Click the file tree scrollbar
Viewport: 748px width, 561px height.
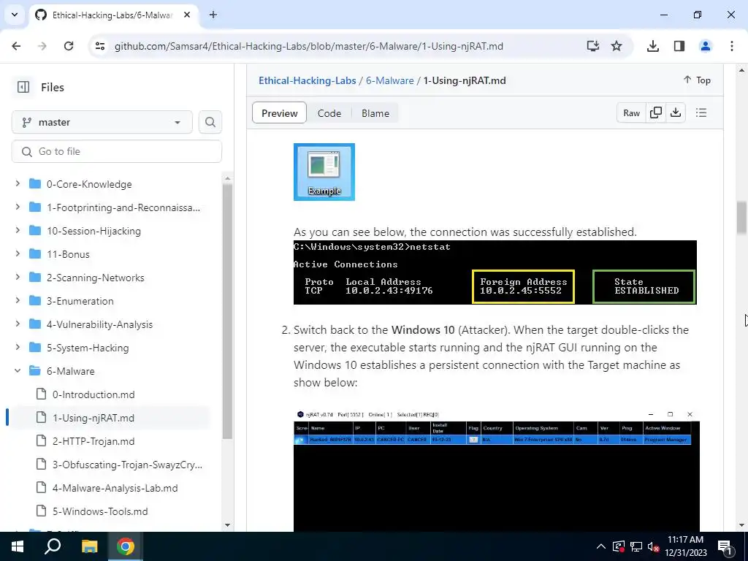pos(228,310)
